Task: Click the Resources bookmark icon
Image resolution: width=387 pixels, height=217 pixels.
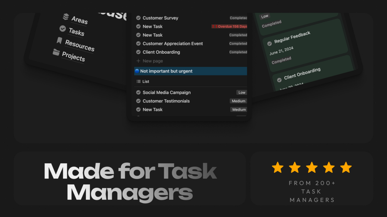Action: pos(59,40)
